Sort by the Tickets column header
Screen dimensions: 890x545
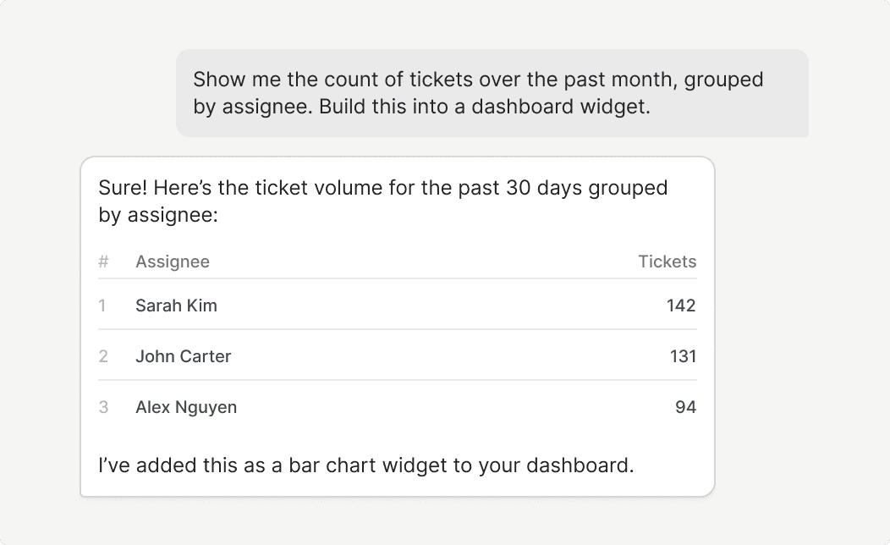pyautogui.click(x=667, y=261)
